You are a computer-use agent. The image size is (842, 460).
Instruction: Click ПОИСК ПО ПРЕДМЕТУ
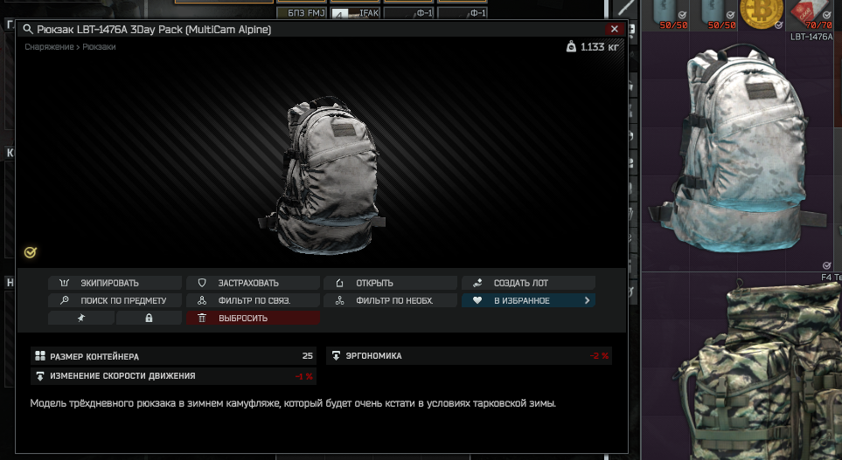click(x=115, y=300)
